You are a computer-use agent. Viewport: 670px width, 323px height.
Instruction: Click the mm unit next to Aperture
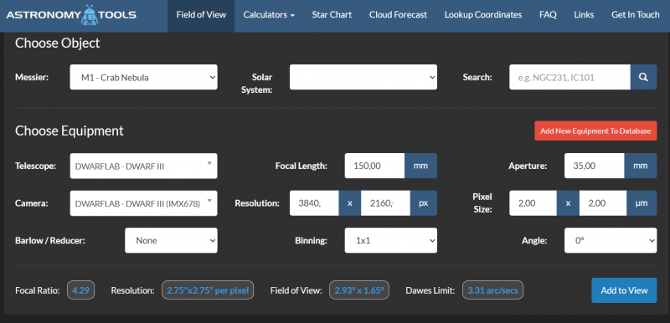pos(641,166)
